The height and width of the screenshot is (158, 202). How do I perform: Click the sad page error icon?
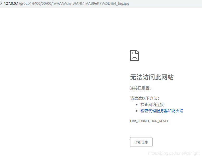tap(134, 55)
